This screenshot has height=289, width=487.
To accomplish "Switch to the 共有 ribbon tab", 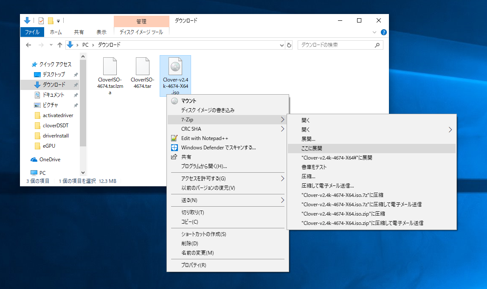I will [x=79, y=32].
